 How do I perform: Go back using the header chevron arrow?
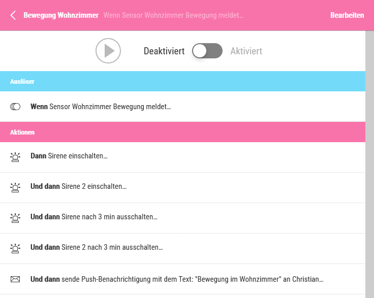[13, 15]
